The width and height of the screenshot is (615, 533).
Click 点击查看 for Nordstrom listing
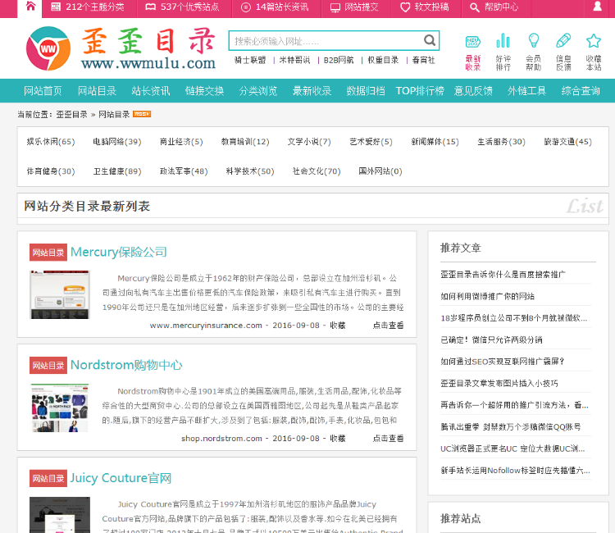click(x=388, y=438)
